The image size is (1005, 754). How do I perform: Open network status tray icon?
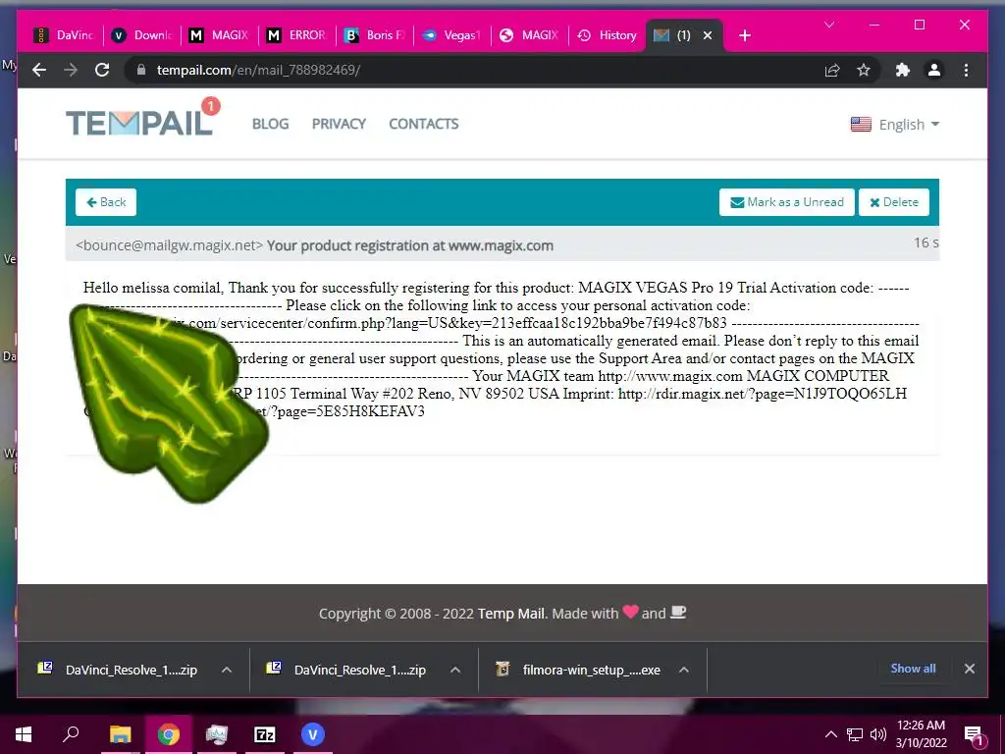click(x=855, y=734)
